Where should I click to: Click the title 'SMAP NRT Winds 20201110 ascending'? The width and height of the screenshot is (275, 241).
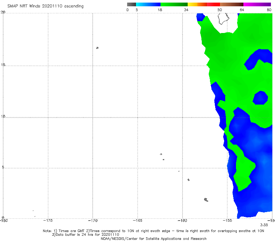pyautogui.click(x=45, y=6)
